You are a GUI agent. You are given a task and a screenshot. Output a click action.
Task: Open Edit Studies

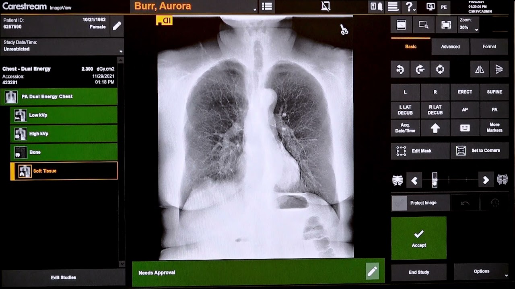click(x=63, y=277)
